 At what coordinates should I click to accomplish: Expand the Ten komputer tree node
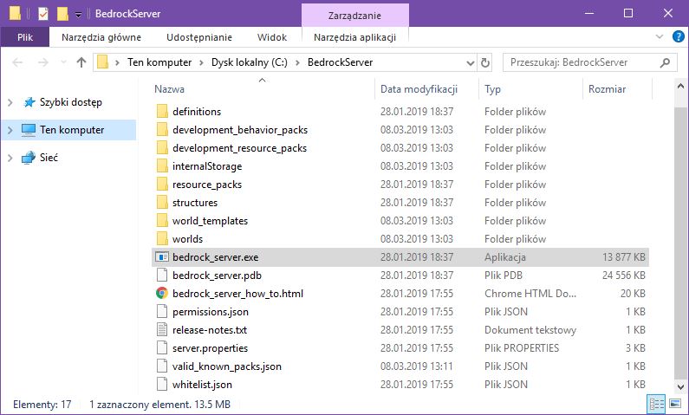point(10,131)
